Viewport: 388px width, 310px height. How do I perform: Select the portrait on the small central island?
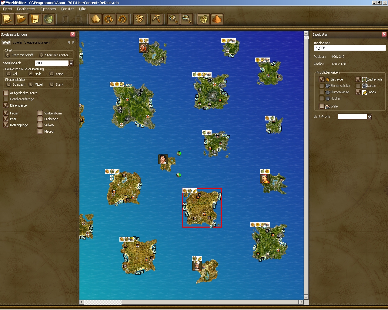coord(163,159)
